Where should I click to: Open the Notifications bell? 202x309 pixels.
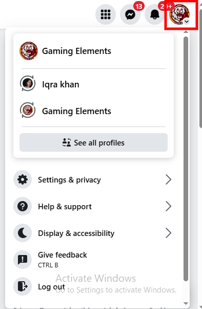click(155, 14)
